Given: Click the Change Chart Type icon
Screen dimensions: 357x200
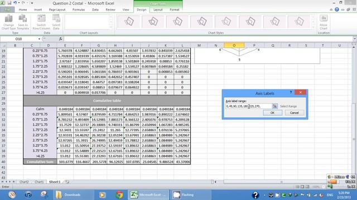Looking at the screenshot, I should (9, 22).
